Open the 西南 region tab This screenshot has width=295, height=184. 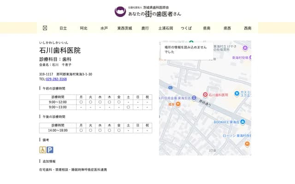(248, 28)
